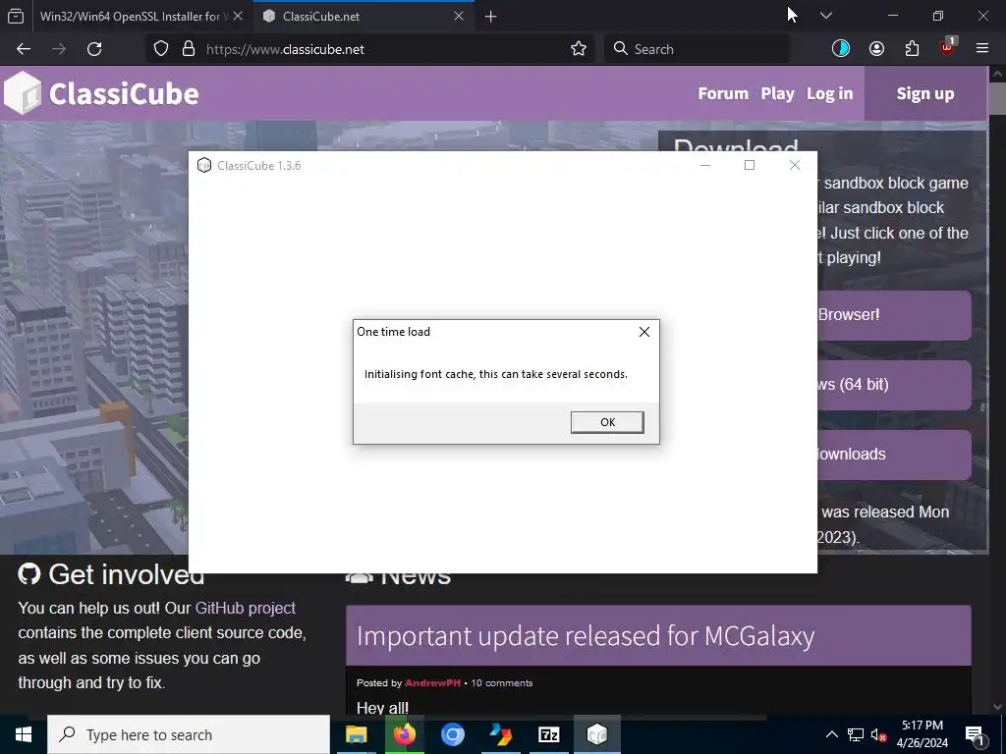Open the uBlock Origin extension icon
This screenshot has width=1006, height=754.
tap(948, 47)
